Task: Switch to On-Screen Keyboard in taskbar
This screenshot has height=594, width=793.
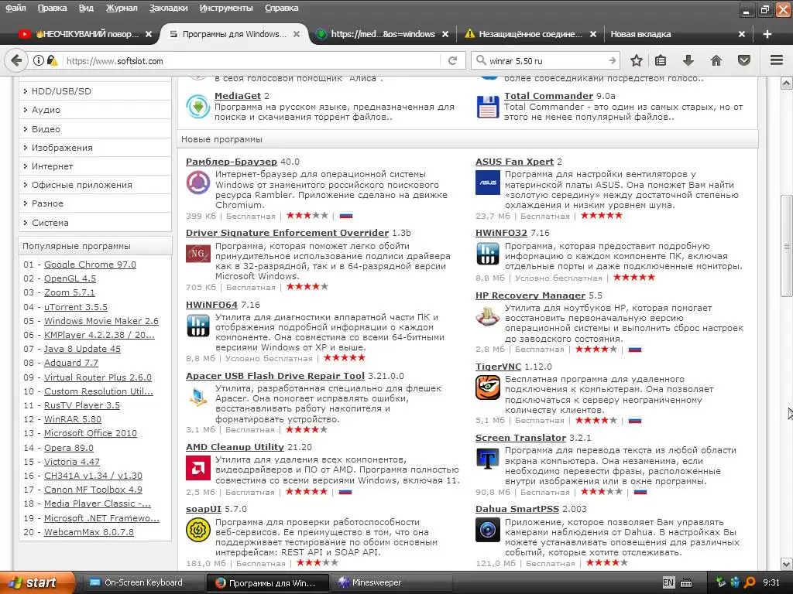Action: pyautogui.click(x=142, y=583)
